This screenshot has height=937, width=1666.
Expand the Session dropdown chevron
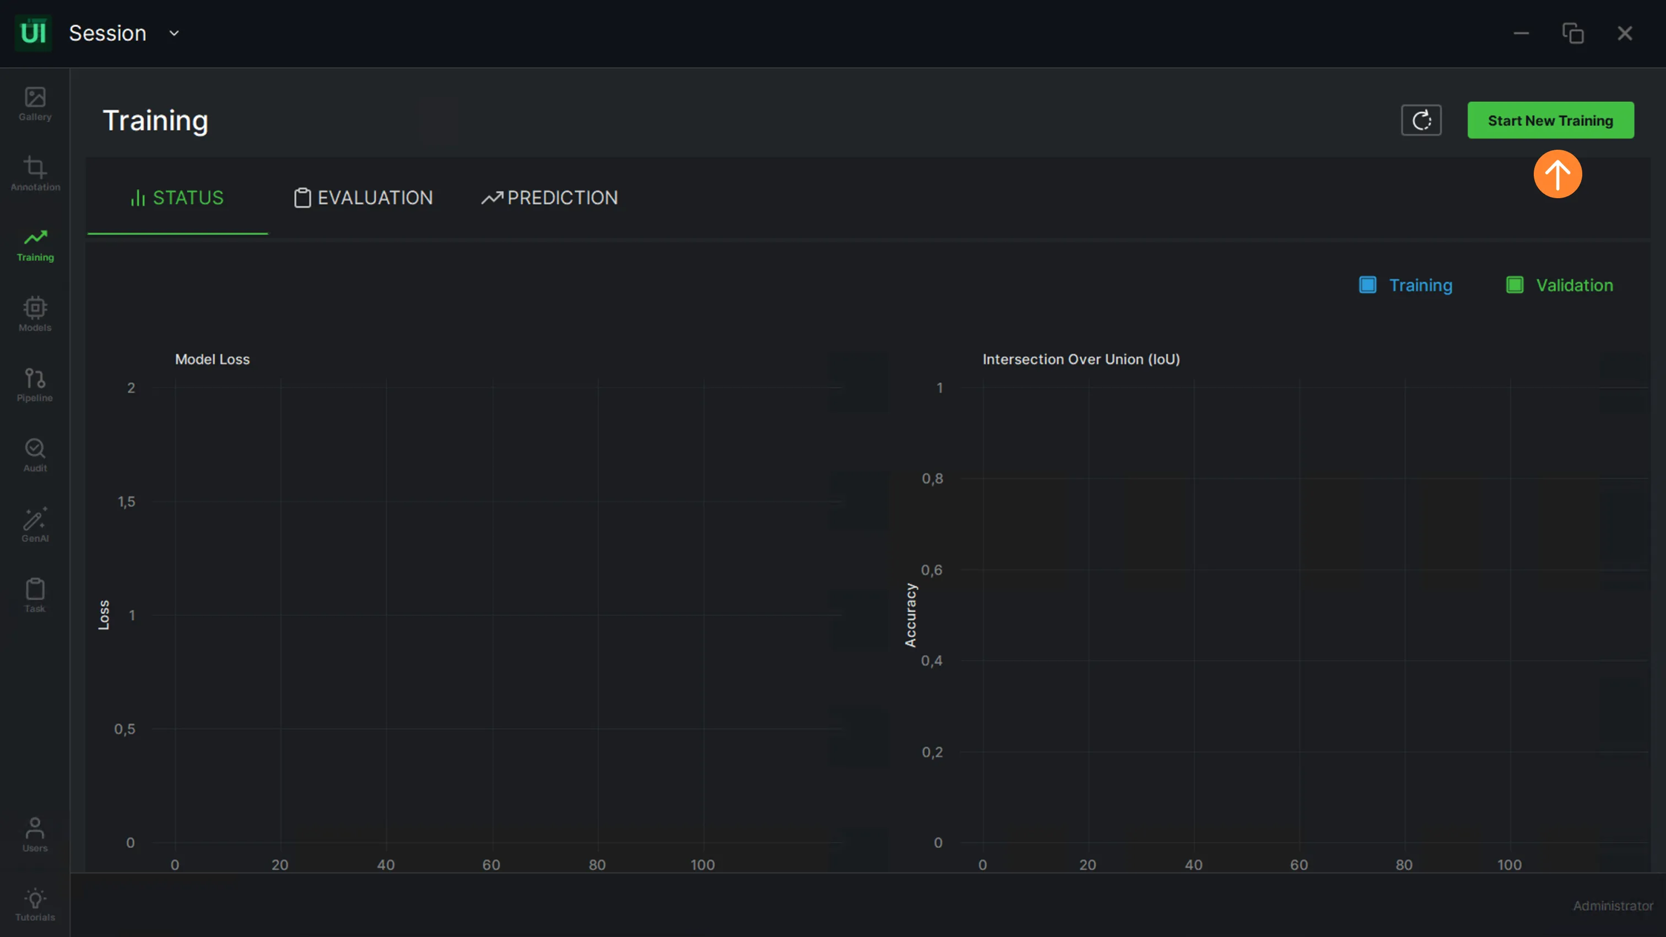[174, 33]
